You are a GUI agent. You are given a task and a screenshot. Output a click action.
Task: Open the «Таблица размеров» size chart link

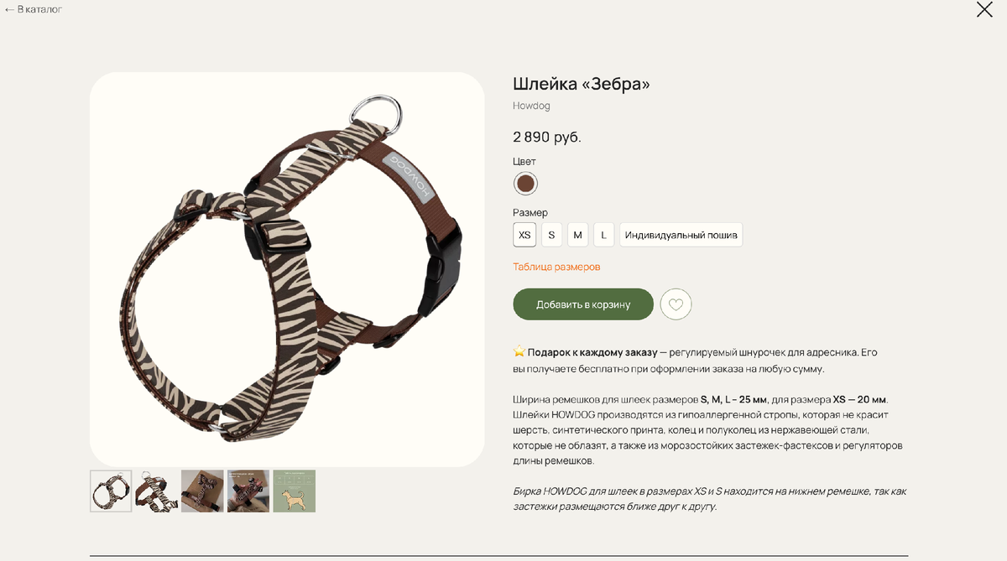click(x=556, y=267)
